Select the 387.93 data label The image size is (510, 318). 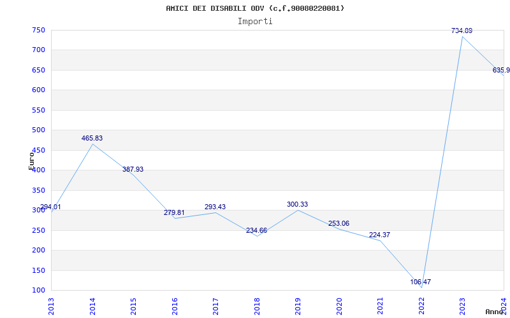pos(133,169)
